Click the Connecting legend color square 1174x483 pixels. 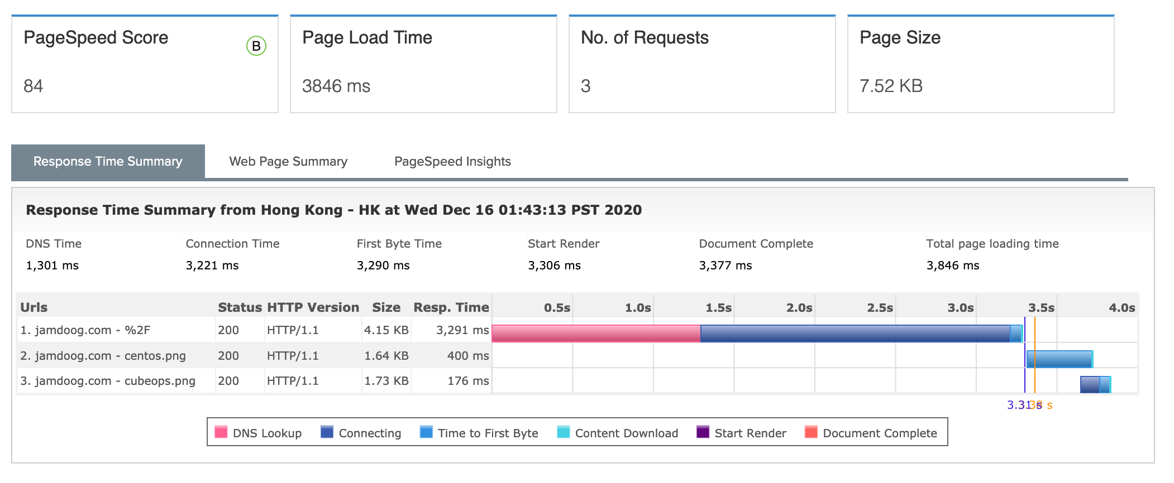(x=327, y=432)
